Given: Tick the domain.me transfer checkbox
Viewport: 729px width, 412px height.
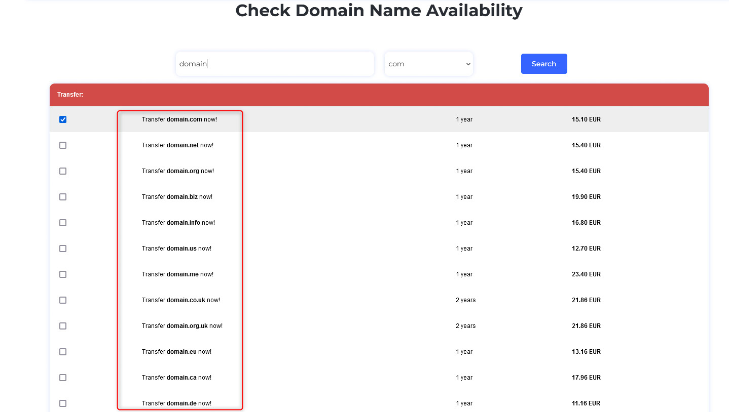Looking at the screenshot, I should pyautogui.click(x=62, y=274).
